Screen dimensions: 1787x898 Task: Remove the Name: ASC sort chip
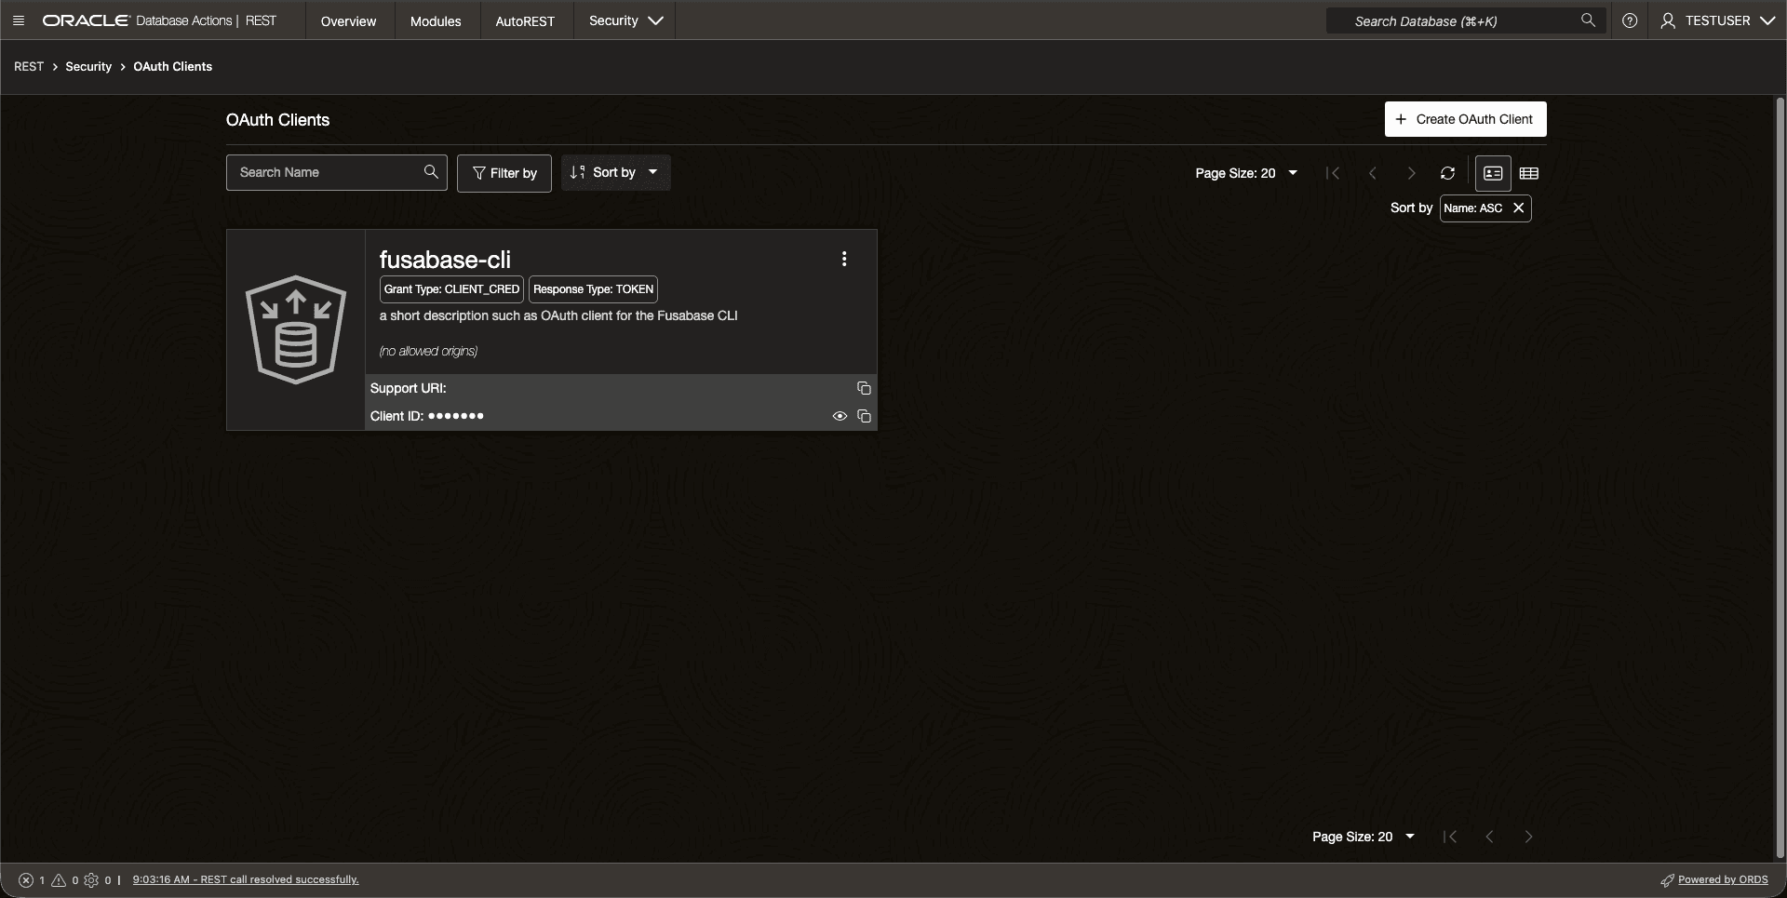coord(1518,208)
